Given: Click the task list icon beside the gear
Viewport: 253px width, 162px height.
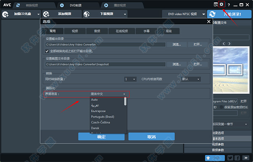Looking at the screenshot, I should [x=215, y=5].
